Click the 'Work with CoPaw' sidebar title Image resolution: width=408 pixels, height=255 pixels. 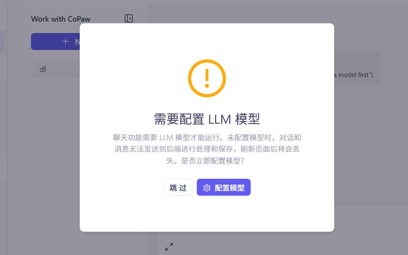pos(61,19)
